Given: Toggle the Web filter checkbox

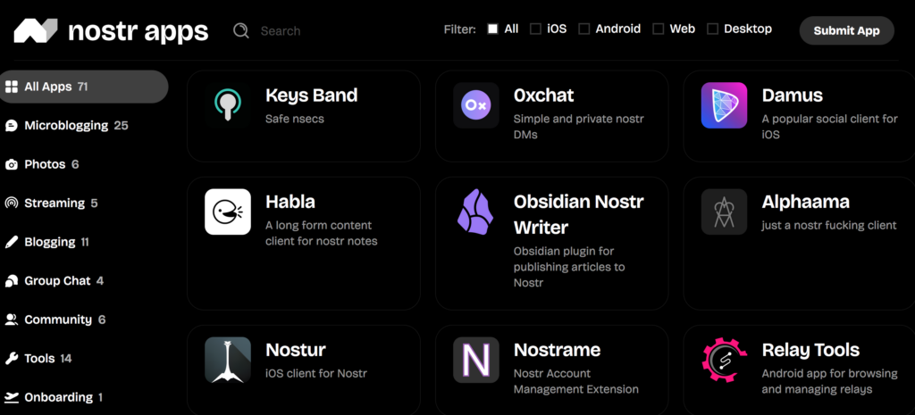Looking at the screenshot, I should 659,29.
